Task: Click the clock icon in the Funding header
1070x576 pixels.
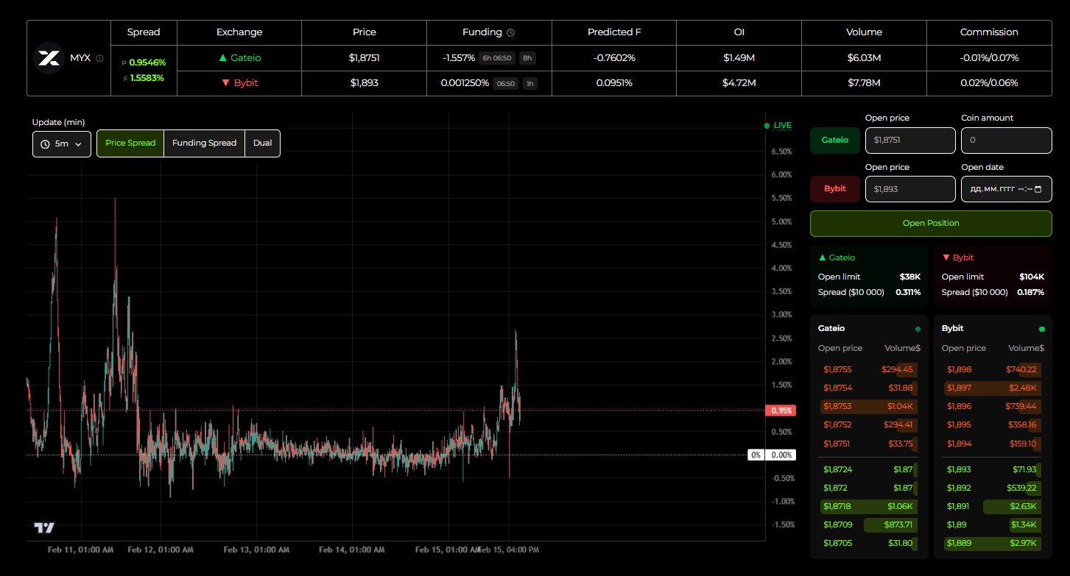Action: (510, 32)
